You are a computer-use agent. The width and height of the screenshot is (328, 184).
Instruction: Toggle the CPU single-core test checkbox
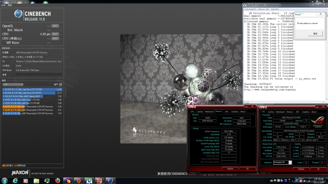click(61, 38)
